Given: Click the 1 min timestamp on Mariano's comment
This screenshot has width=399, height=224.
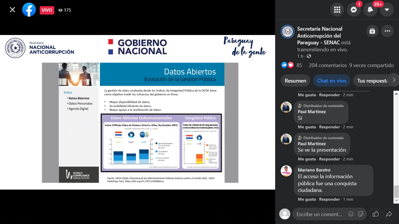Looking at the screenshot, I should [x=348, y=199].
